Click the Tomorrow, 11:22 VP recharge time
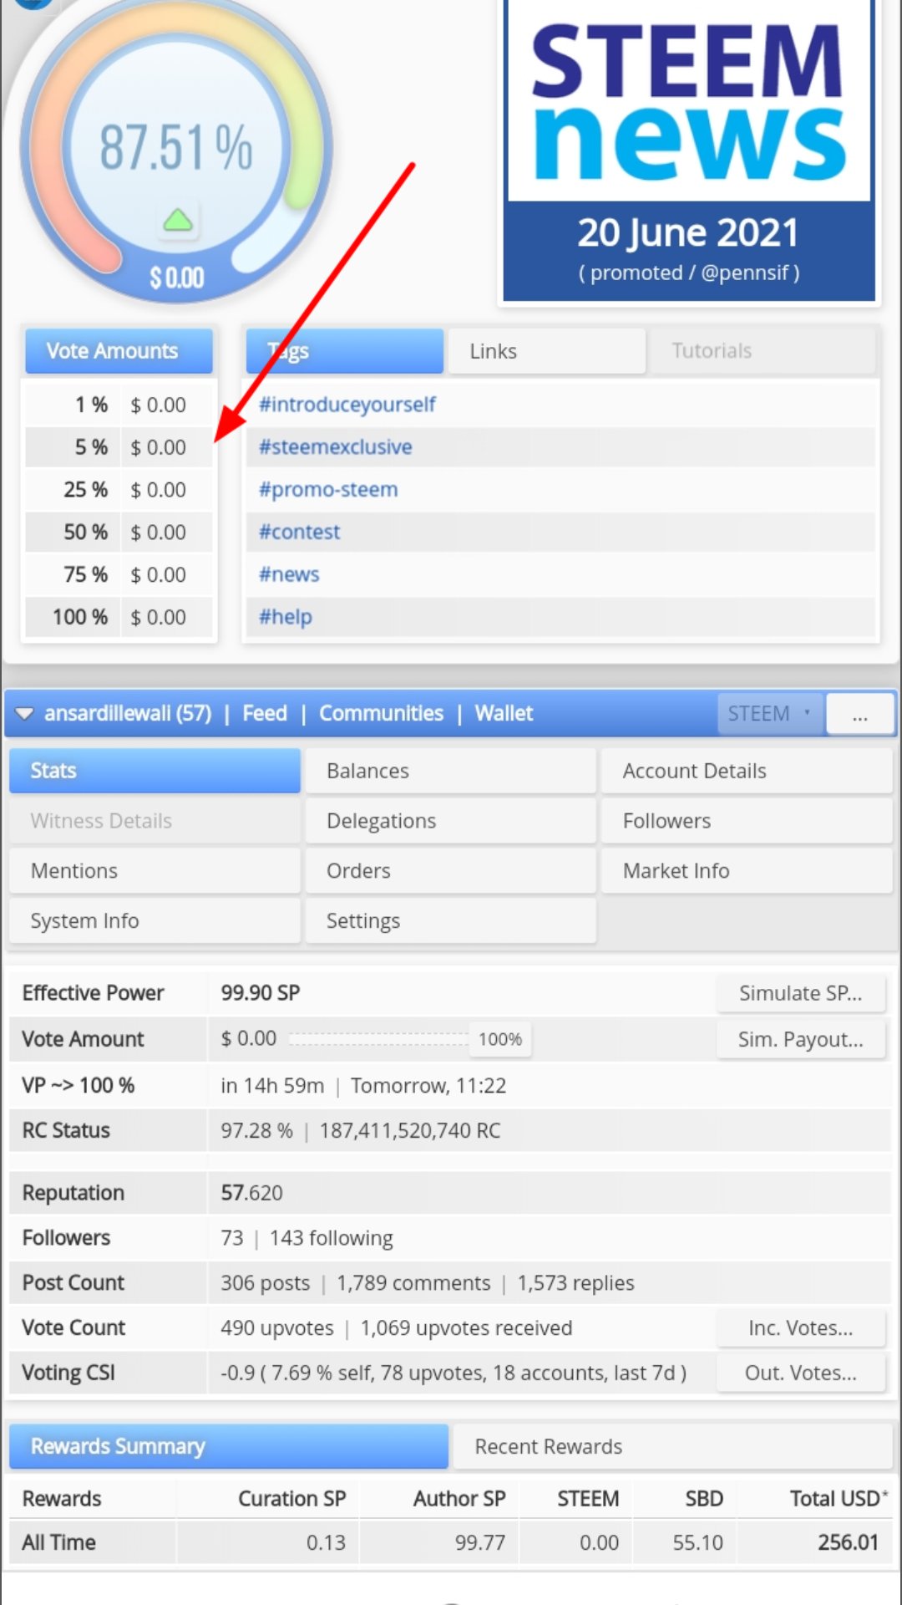This screenshot has height=1605, width=902. point(428,1086)
